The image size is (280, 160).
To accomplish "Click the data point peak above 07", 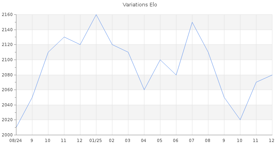I will (192, 22).
